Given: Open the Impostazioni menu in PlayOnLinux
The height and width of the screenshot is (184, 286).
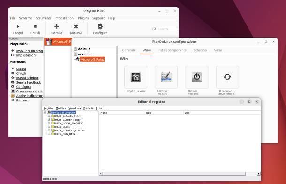Looking at the screenshot, I should coord(64,18).
